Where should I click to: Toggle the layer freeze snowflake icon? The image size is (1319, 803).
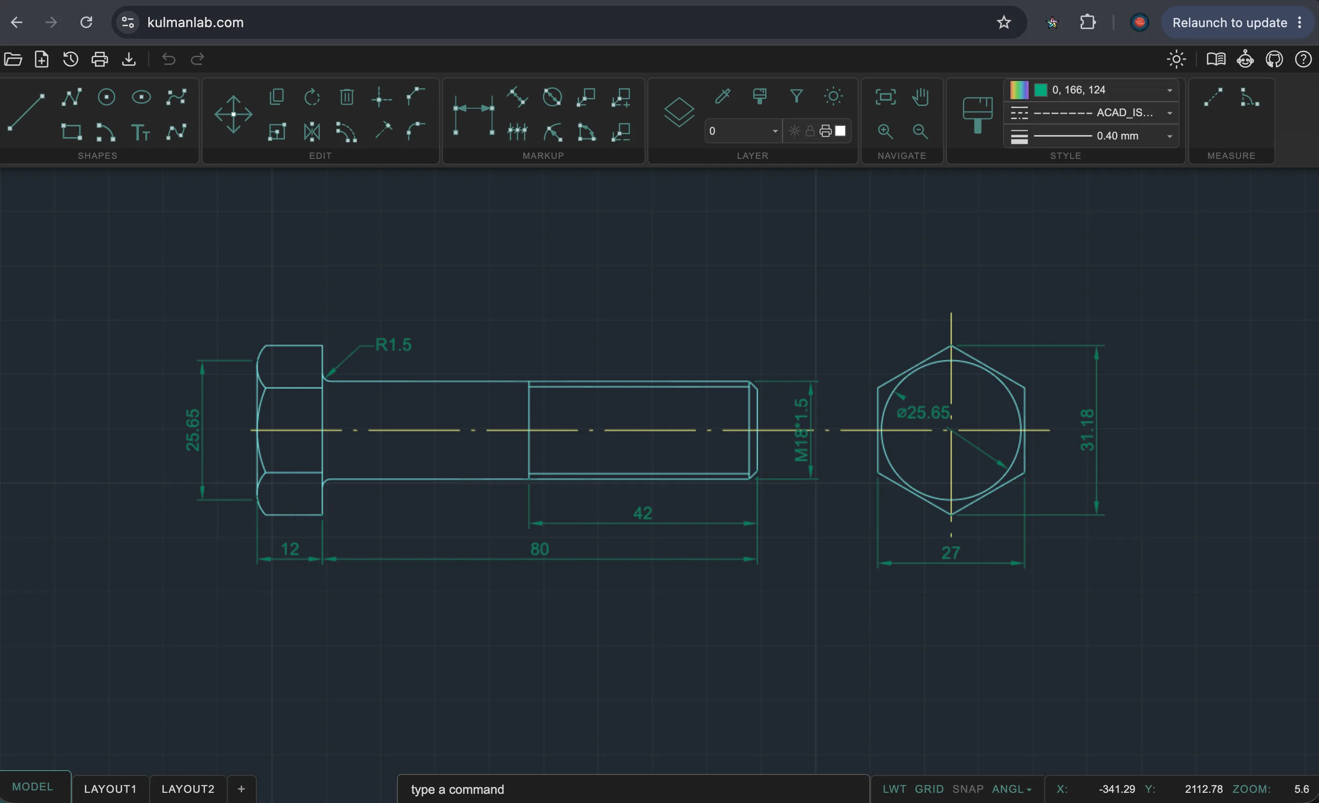(x=794, y=131)
